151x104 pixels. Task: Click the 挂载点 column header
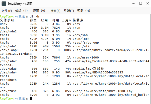point(78,20)
